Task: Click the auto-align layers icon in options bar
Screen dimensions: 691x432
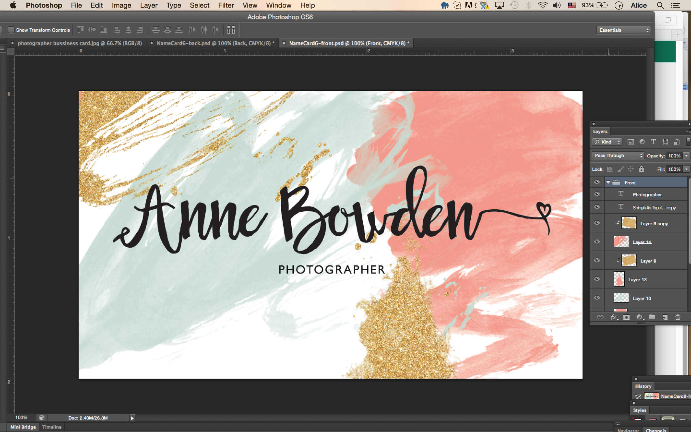Action: click(231, 30)
